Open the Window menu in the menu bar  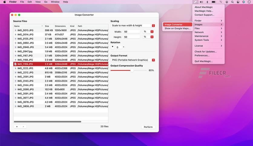(x=55, y=2)
